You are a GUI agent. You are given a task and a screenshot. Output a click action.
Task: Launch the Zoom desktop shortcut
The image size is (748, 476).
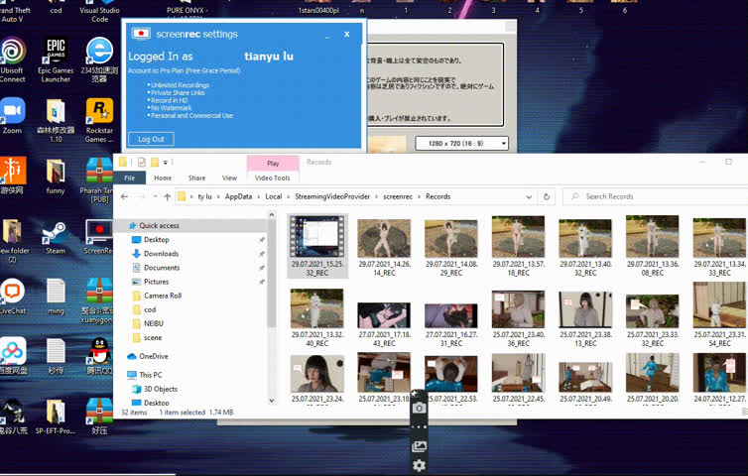(13, 115)
